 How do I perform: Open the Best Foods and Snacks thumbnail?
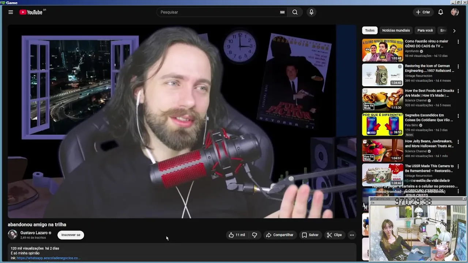pyautogui.click(x=382, y=99)
